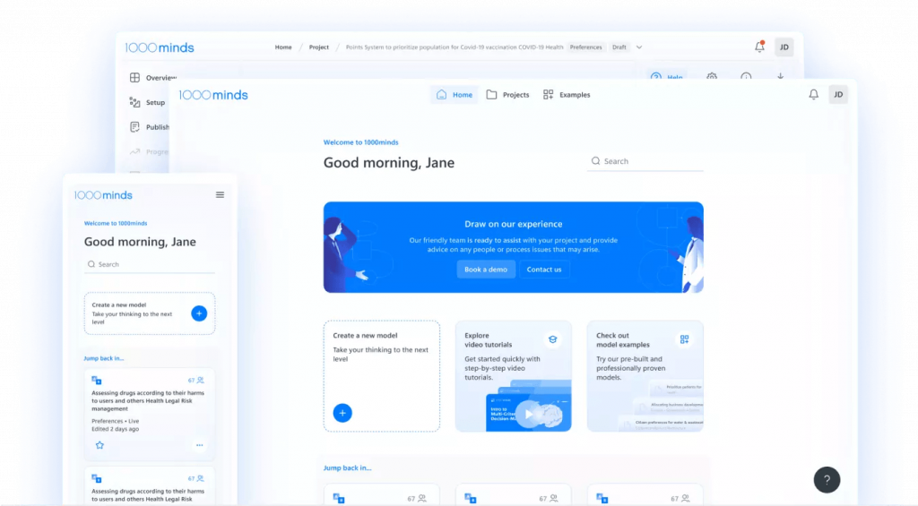Open the Explore video tutorials card icon
Image resolution: width=918 pixels, height=506 pixels.
coord(552,339)
